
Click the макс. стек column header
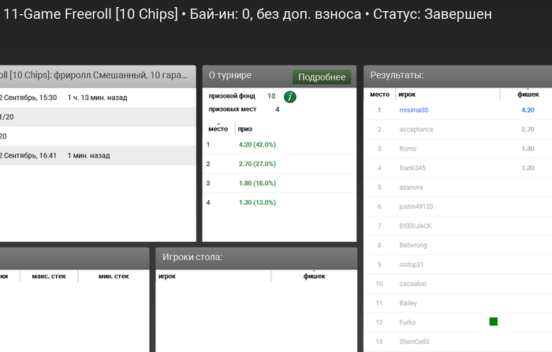point(49,276)
